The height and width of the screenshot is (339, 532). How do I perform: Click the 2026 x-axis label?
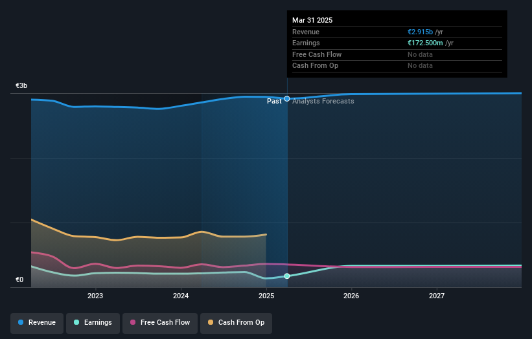351,296
